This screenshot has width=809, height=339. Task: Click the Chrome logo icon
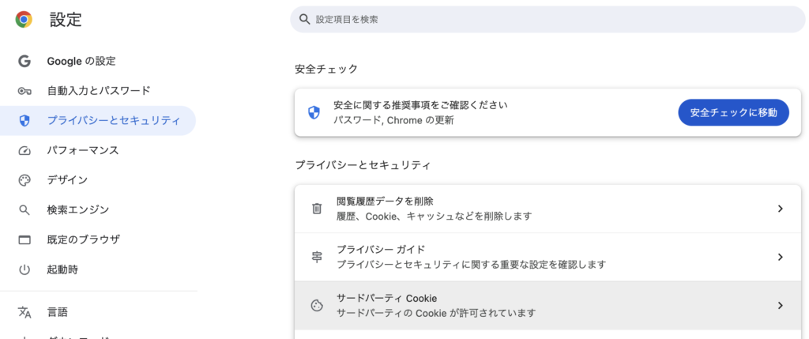tap(24, 20)
